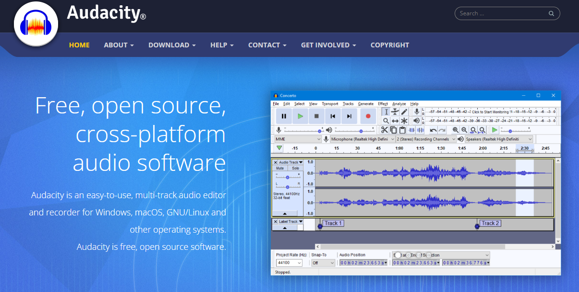Select the Selection (I-beam) tool
Screen dimensions: 579x292
coord(386,112)
